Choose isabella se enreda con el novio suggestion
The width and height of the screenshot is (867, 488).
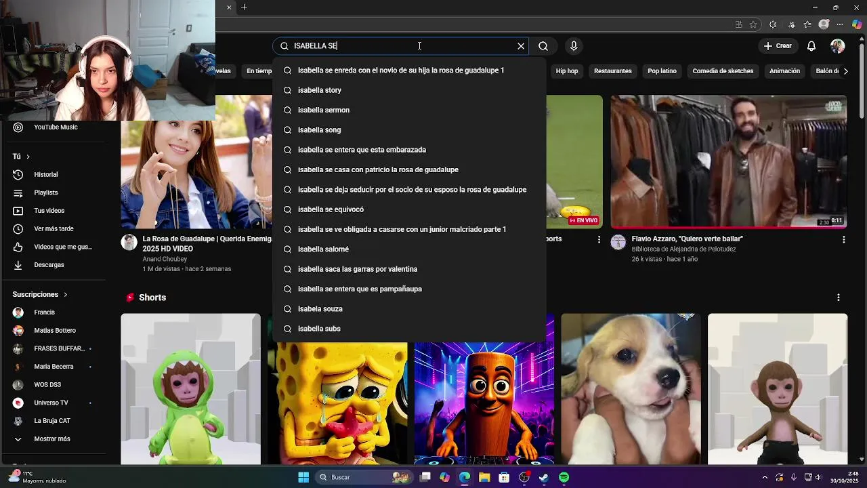coord(409,70)
